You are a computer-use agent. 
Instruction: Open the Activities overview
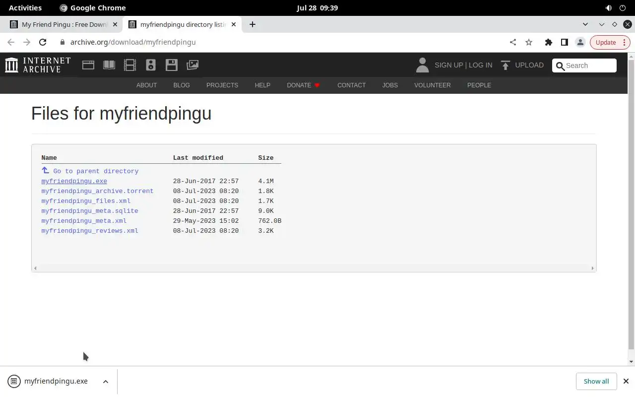(x=25, y=8)
